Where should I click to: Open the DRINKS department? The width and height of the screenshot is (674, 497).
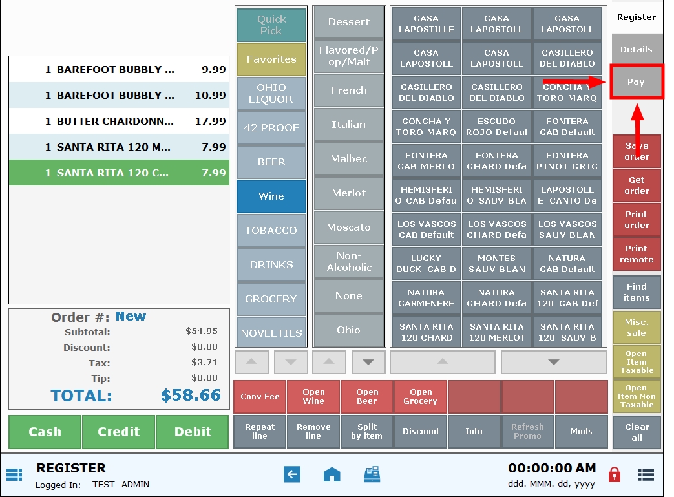pyautogui.click(x=271, y=265)
